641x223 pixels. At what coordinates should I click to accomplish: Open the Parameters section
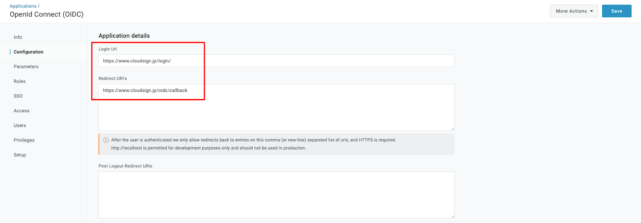26,67
